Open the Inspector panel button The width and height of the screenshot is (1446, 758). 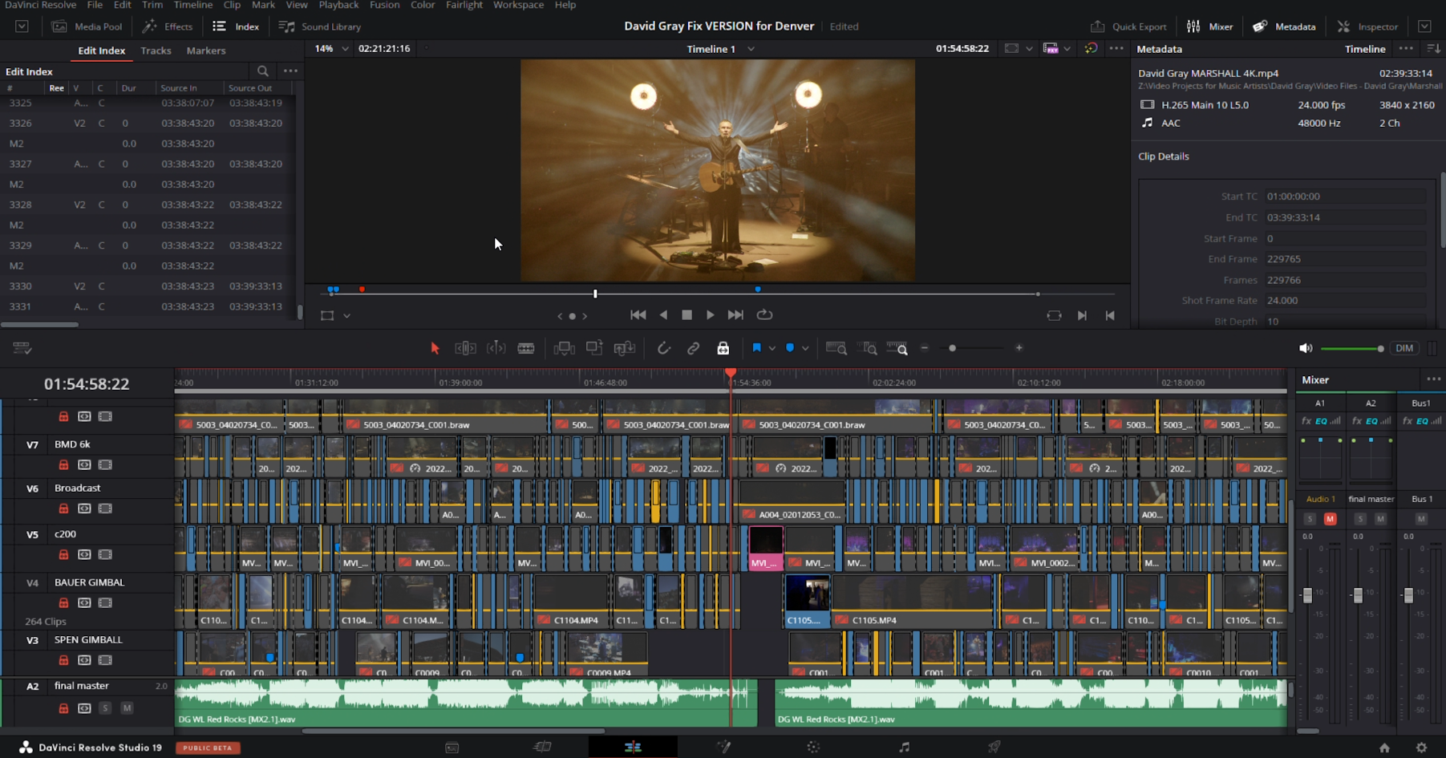[x=1368, y=26]
